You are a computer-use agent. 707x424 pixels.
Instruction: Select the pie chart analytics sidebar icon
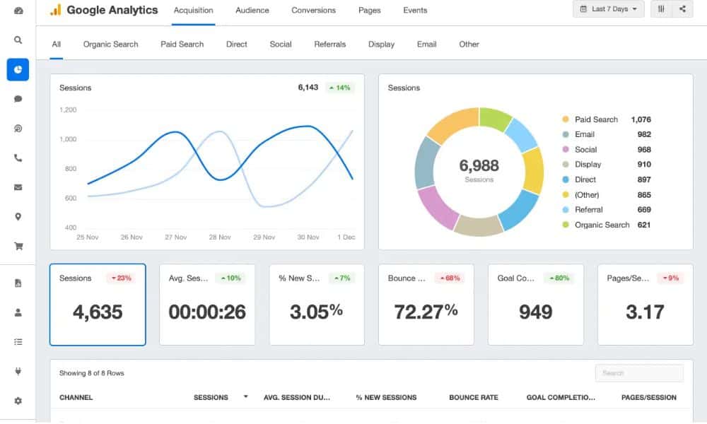(18, 70)
